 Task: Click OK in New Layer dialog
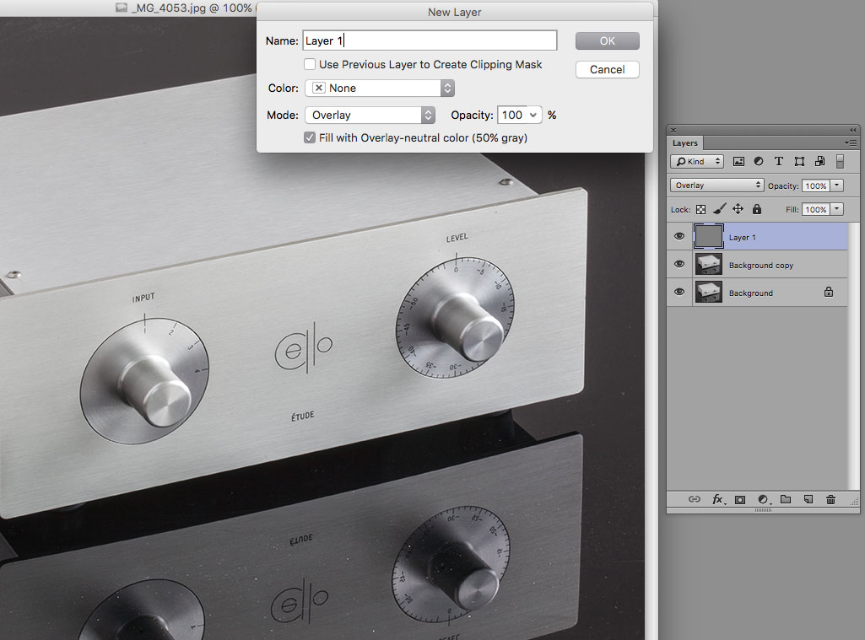pos(607,40)
